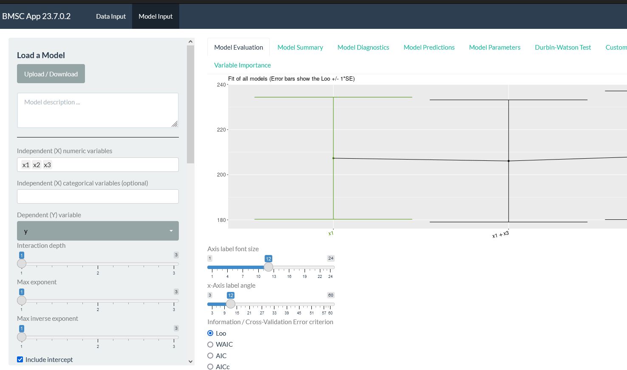The height and width of the screenshot is (370, 627).
Task: Click the Max inverse exponent slider handle
Action: point(22,337)
